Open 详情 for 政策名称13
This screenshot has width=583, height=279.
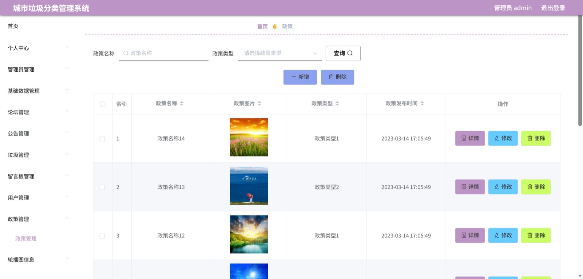tap(470, 187)
